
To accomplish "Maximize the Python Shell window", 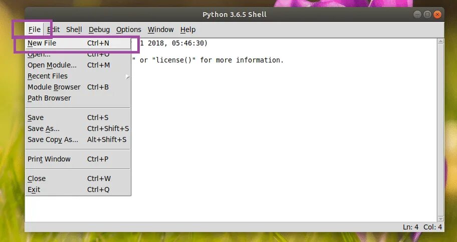I will point(427,14).
